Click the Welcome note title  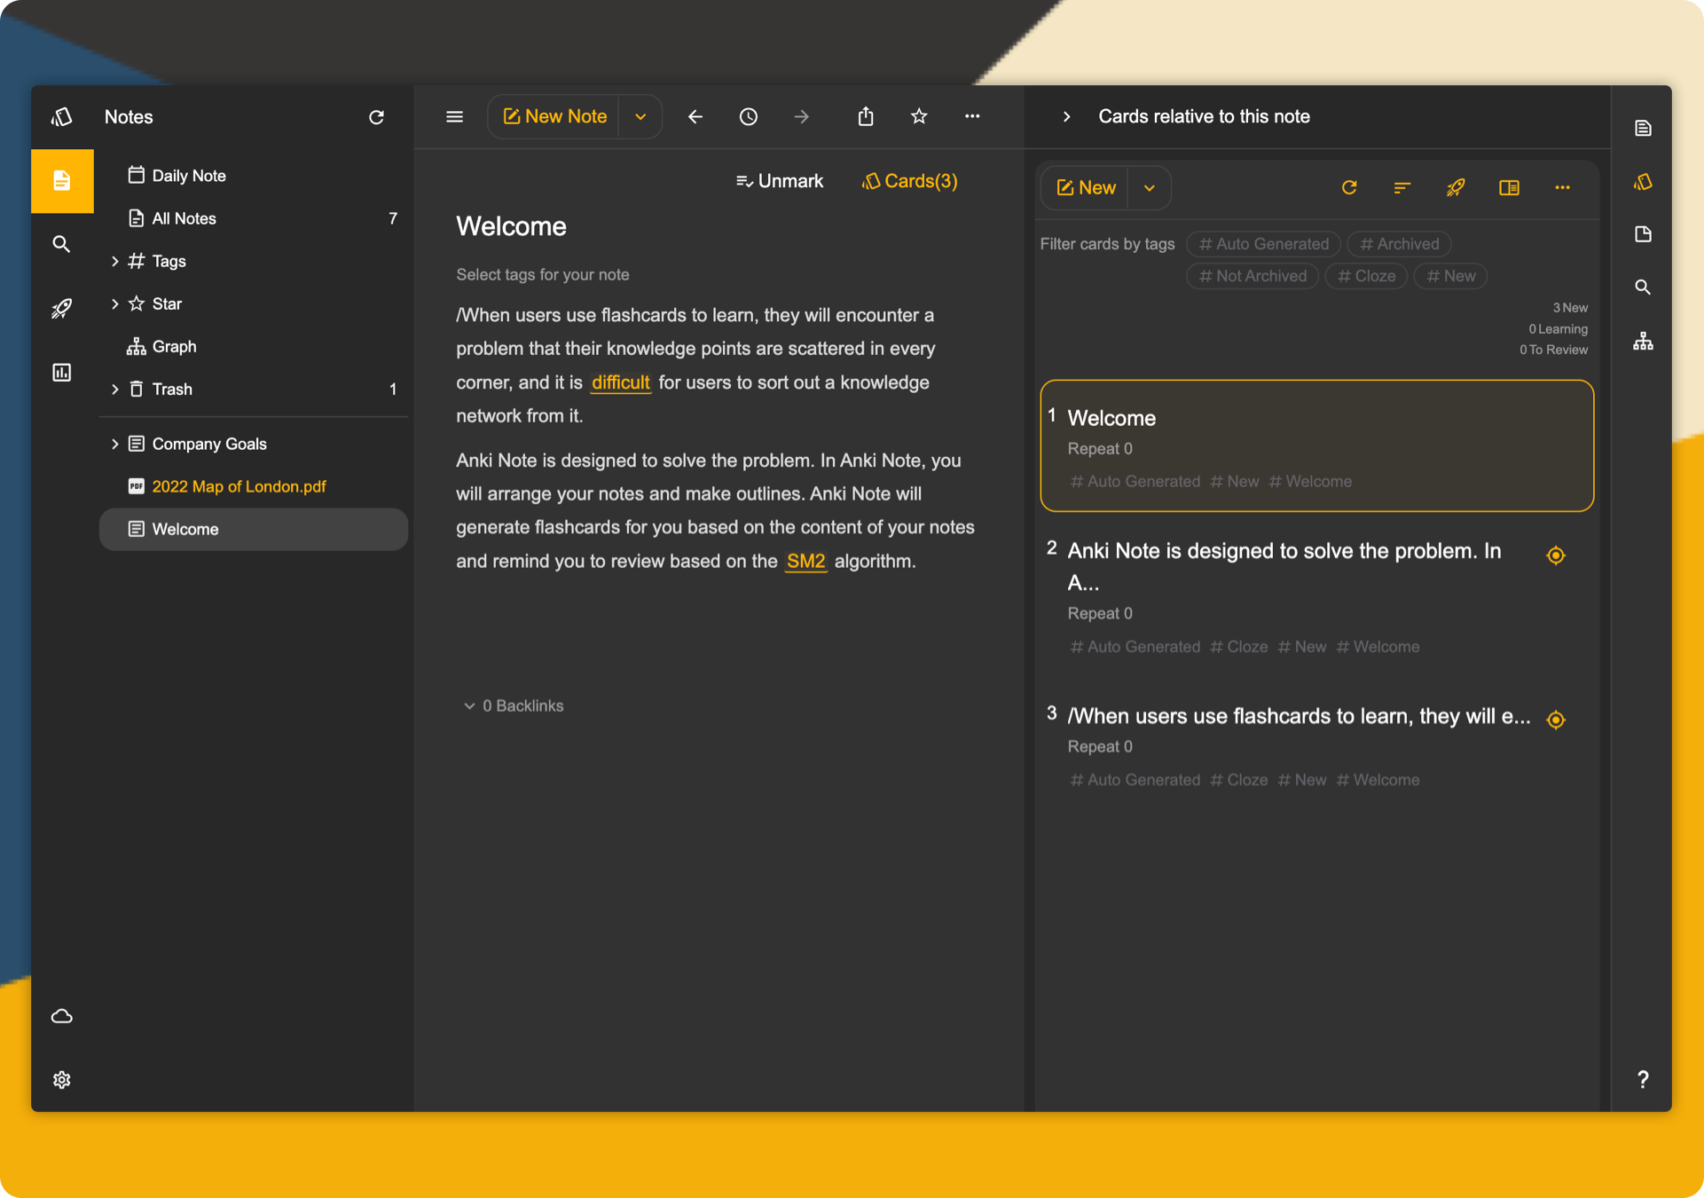tap(511, 226)
